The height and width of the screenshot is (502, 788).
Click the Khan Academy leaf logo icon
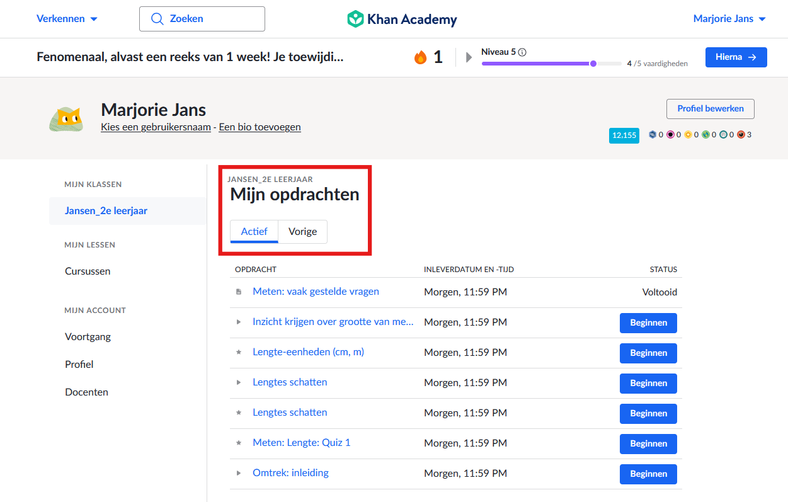click(355, 19)
